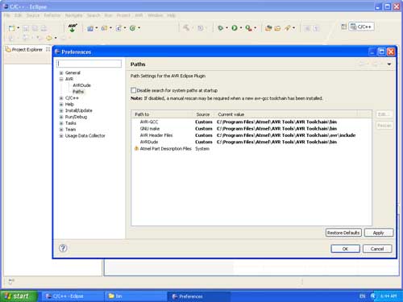403x302 pixels.
Task: Select Paths item in preferences tree
Action: pyautogui.click(x=78, y=92)
